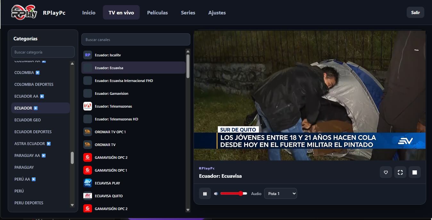
Task: Play channel Ecuador: Ecuavisa in list
Action: pos(133,68)
